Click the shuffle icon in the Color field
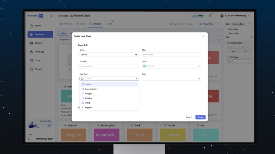 pos(199,66)
